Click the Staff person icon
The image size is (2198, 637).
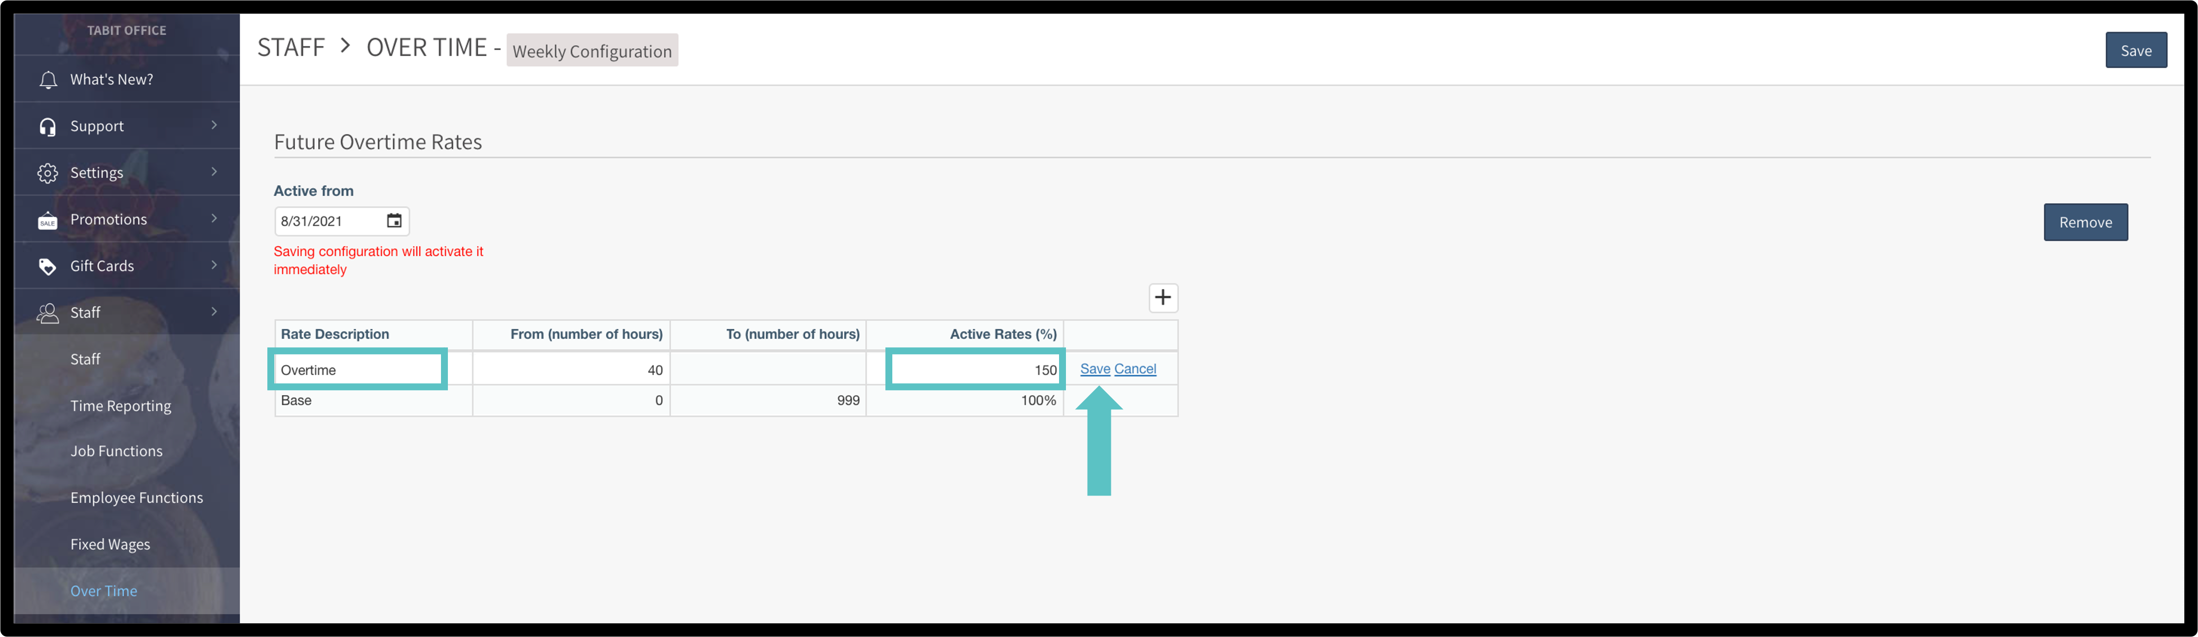[48, 313]
